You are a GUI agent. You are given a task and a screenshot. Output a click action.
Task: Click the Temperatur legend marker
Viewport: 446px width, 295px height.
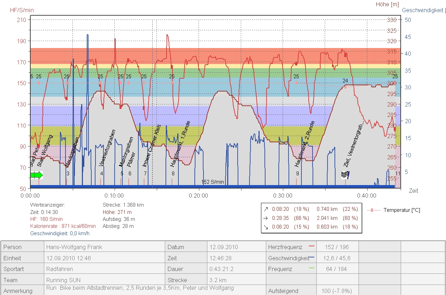pyautogui.click(x=372, y=210)
